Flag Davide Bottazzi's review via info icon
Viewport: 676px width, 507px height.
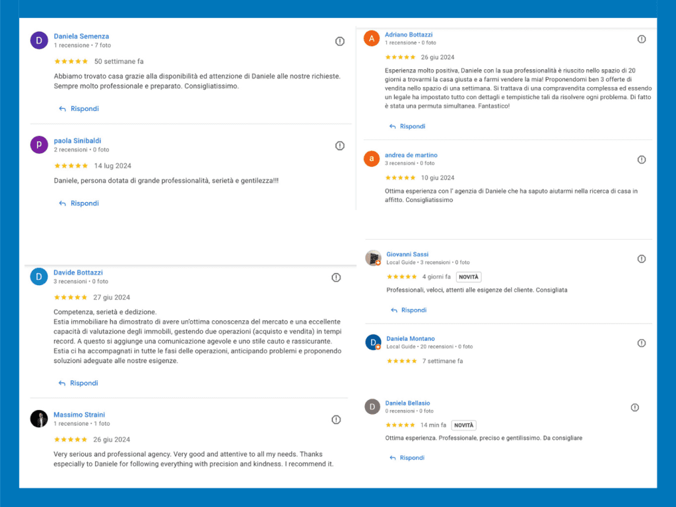(336, 277)
